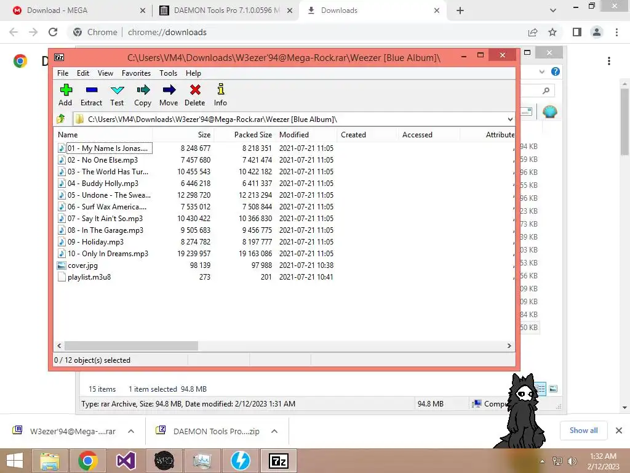Click the horizontal scrollbar right arrow
This screenshot has height=473, width=630.
[509, 346]
